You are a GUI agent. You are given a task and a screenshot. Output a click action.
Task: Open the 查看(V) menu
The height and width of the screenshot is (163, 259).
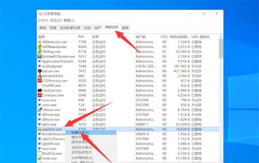pos(69,20)
